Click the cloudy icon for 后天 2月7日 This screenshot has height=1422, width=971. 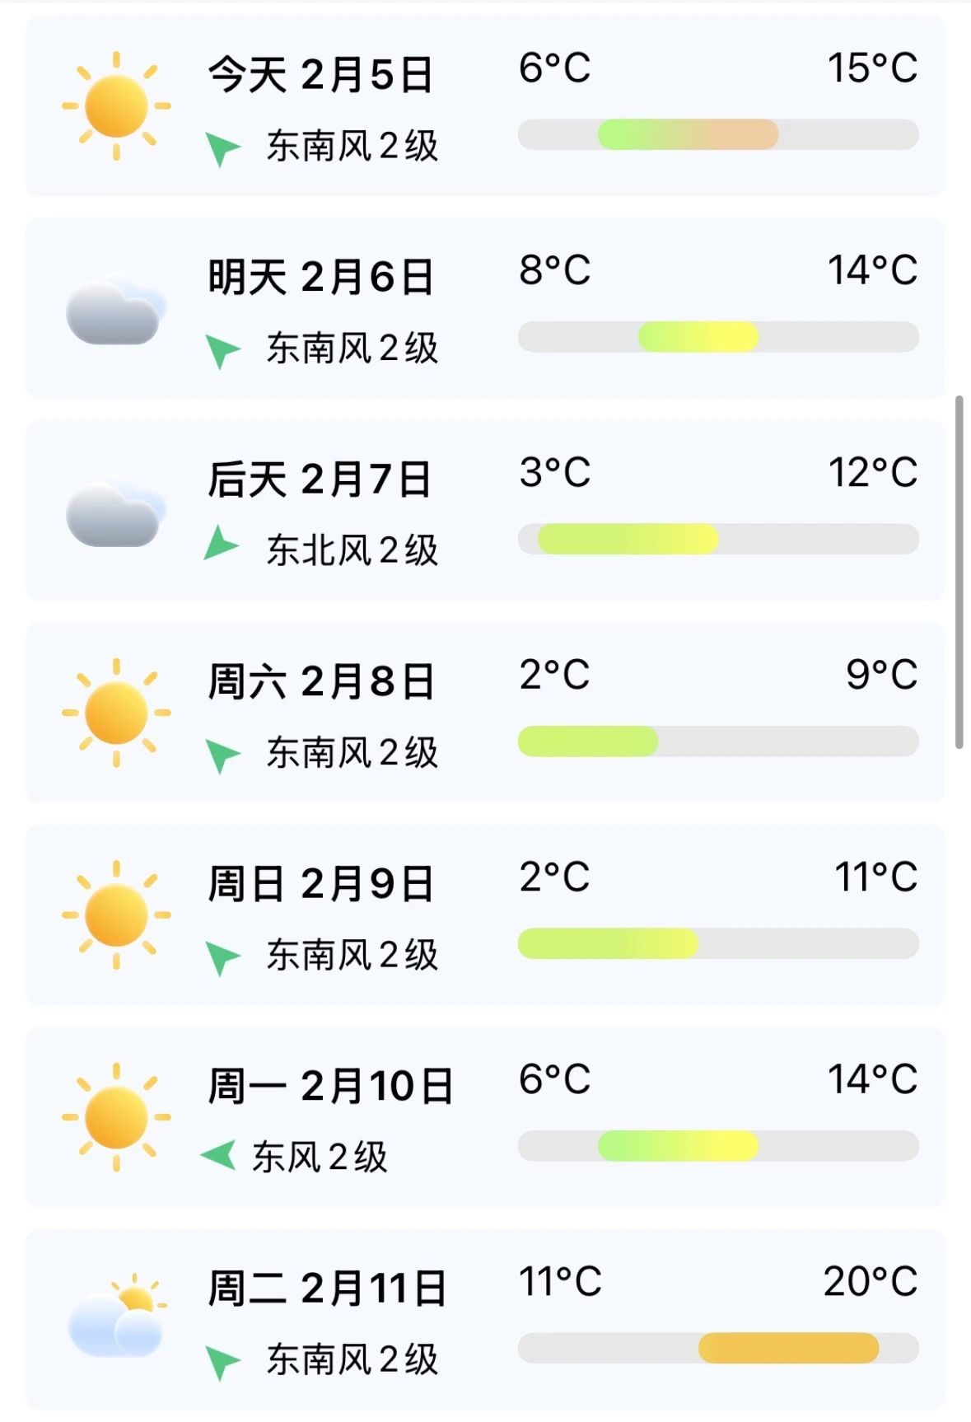(116, 511)
